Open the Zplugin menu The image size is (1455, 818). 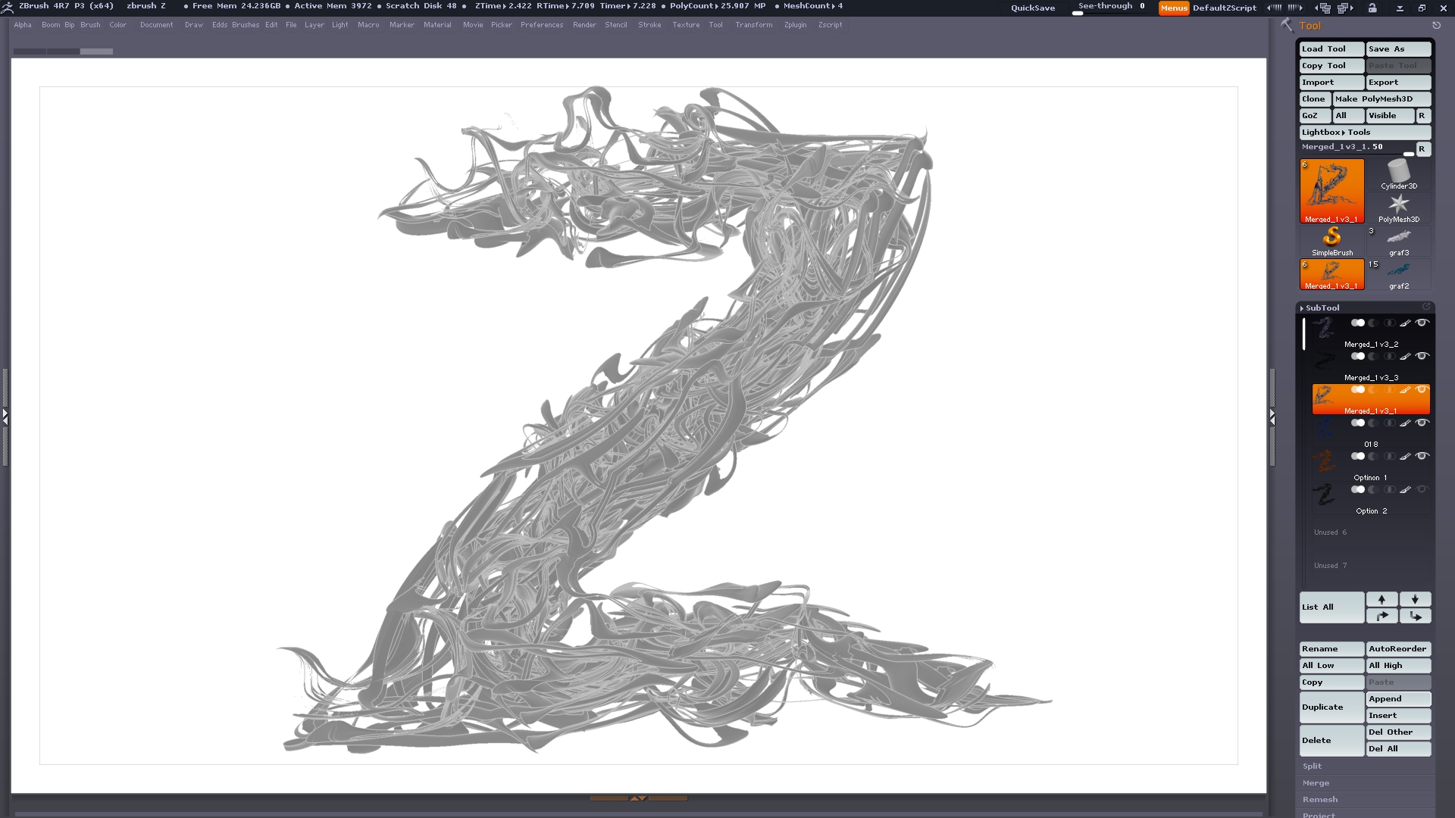pos(795,25)
